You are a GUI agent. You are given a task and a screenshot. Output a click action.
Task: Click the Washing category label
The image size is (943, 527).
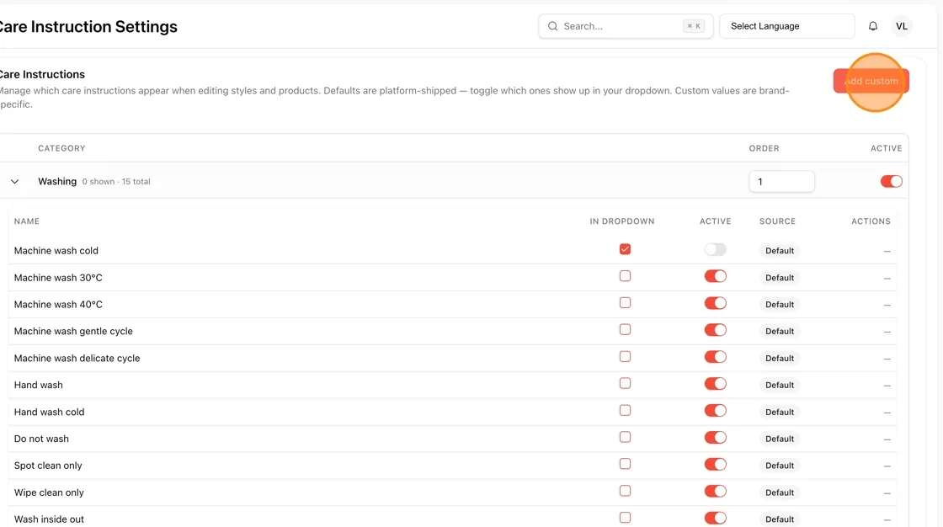coord(57,181)
